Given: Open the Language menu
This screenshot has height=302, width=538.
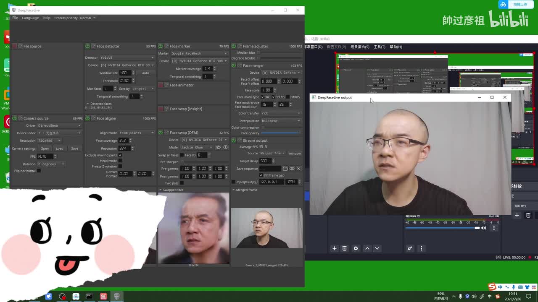Looking at the screenshot, I should click(x=30, y=18).
